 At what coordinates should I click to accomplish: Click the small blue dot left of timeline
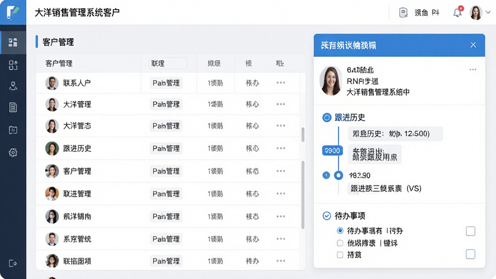(x=326, y=175)
